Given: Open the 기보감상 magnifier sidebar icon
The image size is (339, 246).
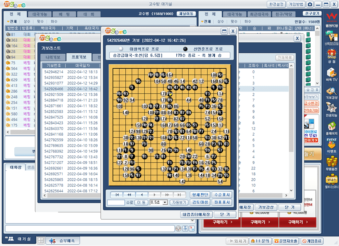Looking at the screenshot, I should (x=332, y=93).
